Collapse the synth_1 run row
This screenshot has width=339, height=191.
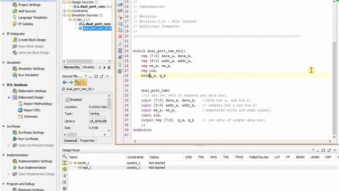point(70,163)
